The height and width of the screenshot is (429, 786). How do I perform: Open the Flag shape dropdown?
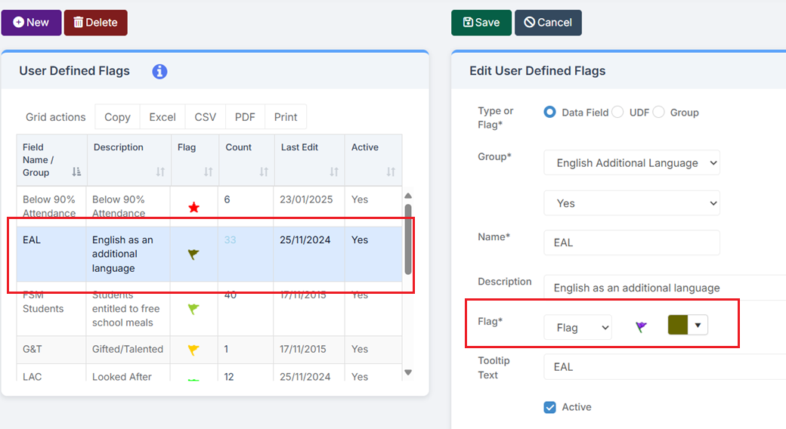click(x=577, y=328)
